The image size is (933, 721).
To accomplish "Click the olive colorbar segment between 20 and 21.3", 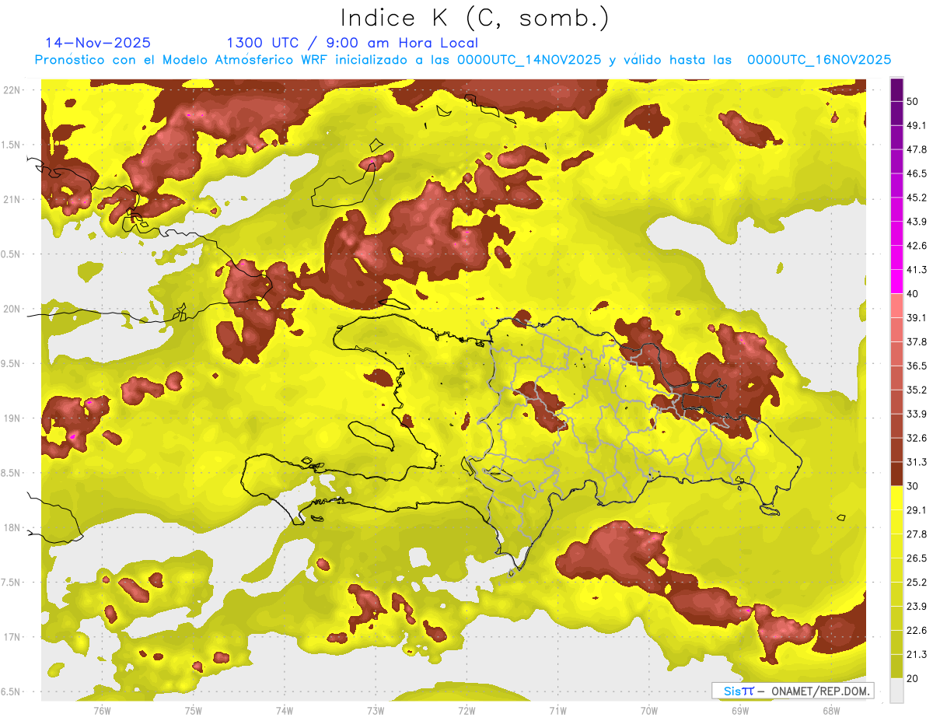I will tap(896, 666).
